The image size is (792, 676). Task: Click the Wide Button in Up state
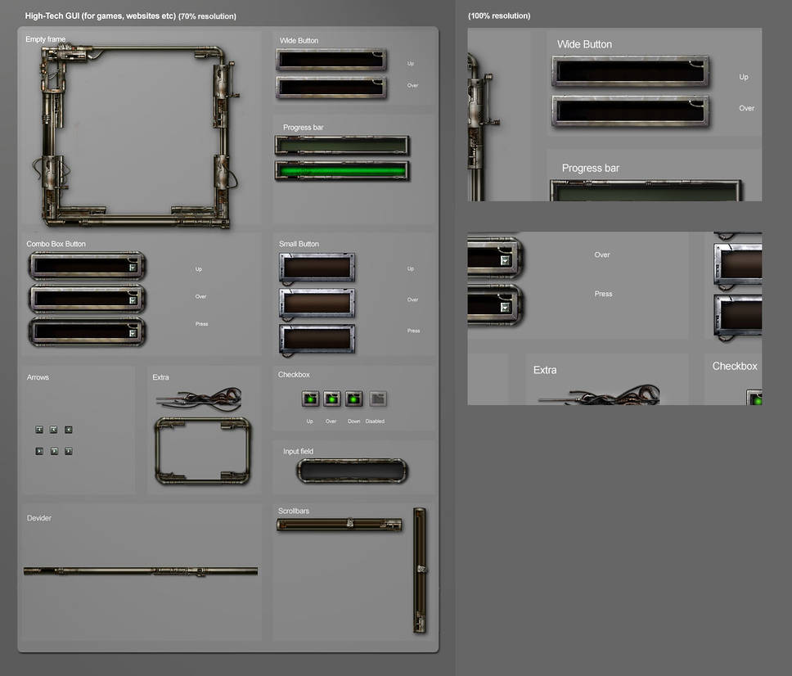tap(331, 60)
